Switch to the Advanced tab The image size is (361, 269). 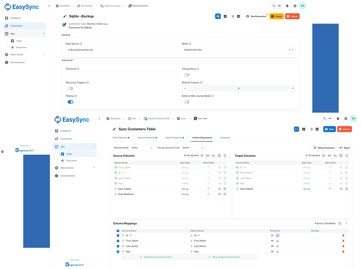pos(225,138)
